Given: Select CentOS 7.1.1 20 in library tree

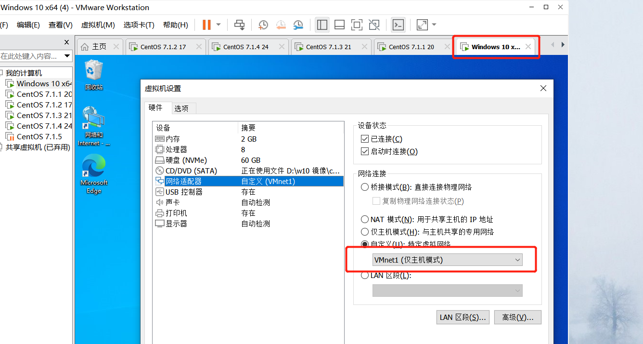Looking at the screenshot, I should point(39,94).
